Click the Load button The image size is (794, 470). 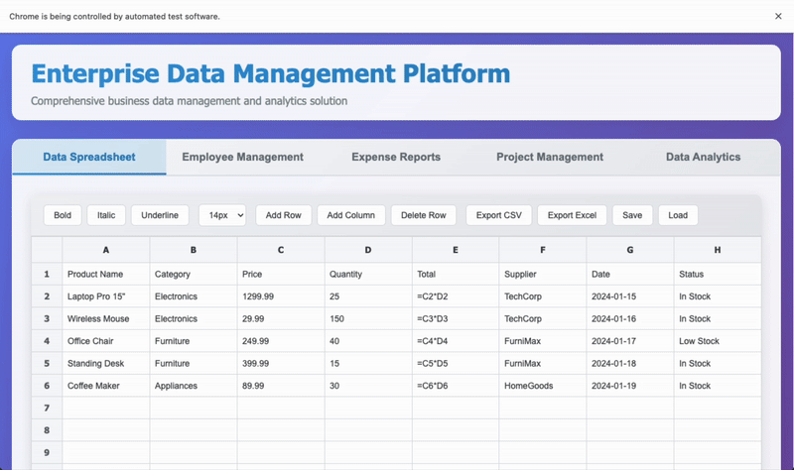click(678, 215)
